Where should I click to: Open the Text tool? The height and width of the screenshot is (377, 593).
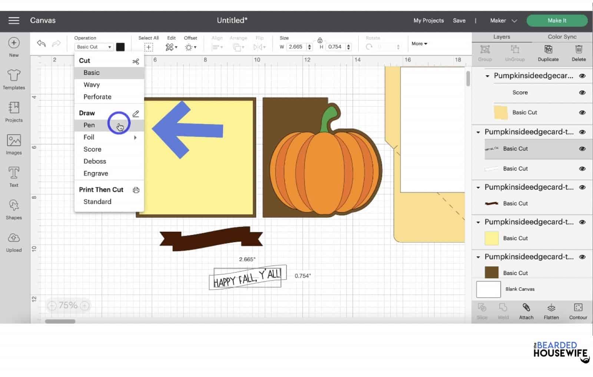tap(14, 176)
